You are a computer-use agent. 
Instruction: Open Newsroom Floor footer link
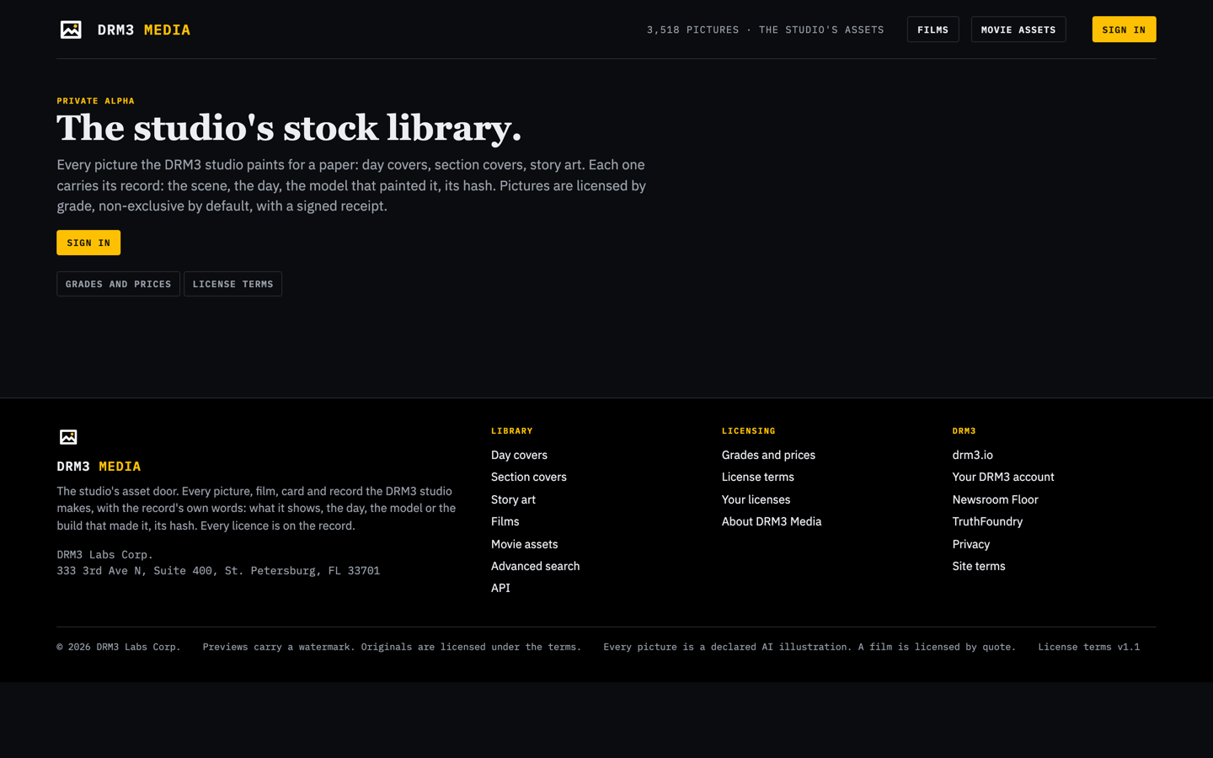coord(995,499)
